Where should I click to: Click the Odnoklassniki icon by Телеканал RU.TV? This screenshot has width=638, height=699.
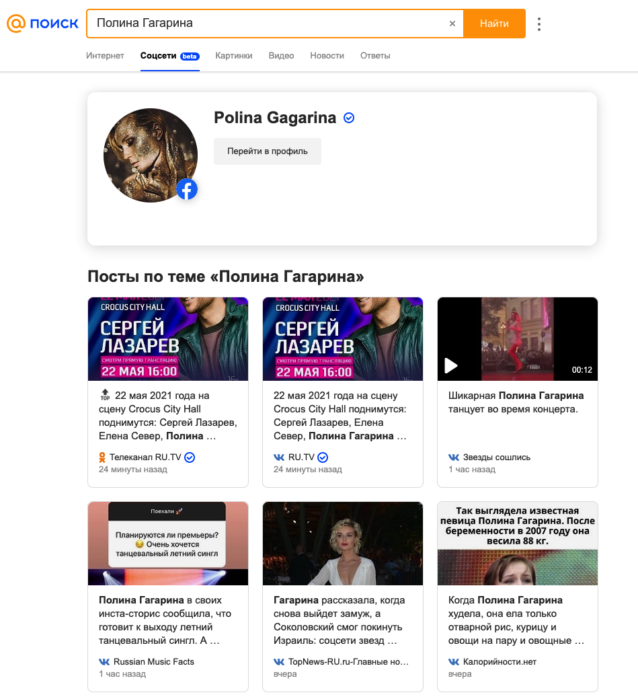(102, 457)
